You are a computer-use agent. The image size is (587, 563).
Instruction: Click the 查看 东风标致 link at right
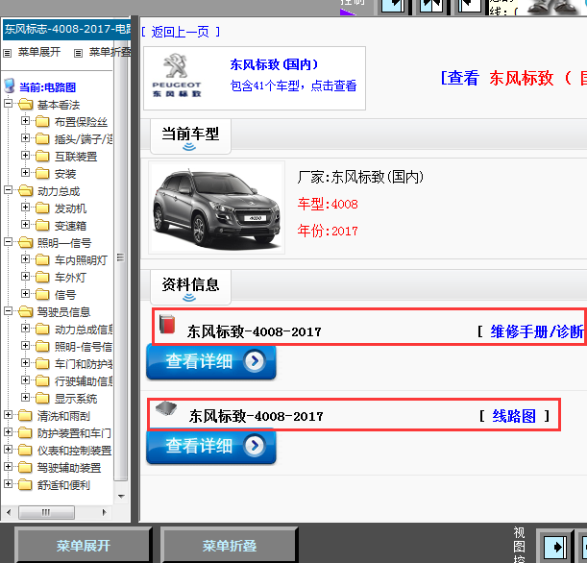pos(513,78)
